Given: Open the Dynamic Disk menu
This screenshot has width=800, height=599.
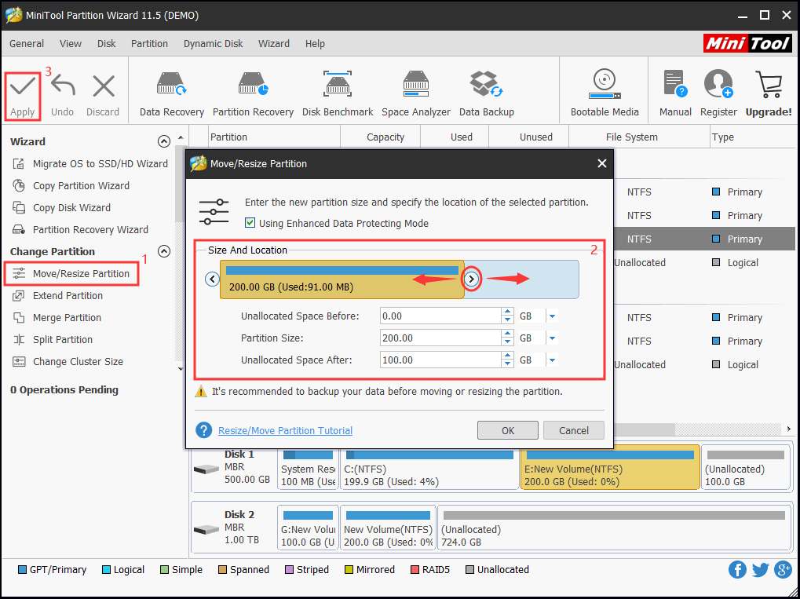Looking at the screenshot, I should pyautogui.click(x=214, y=44).
